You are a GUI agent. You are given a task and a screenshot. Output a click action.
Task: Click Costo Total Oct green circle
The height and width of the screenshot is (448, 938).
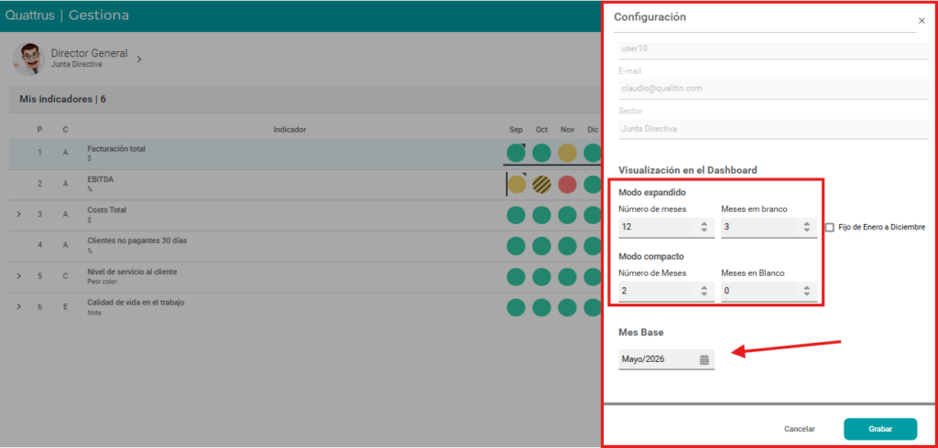541,215
